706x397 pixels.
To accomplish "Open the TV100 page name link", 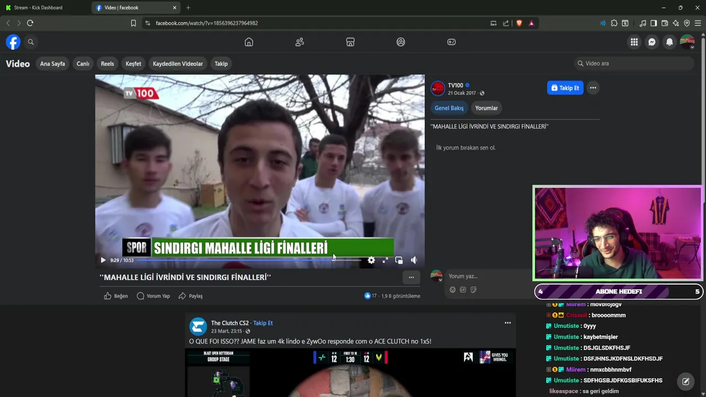I will pos(456,85).
